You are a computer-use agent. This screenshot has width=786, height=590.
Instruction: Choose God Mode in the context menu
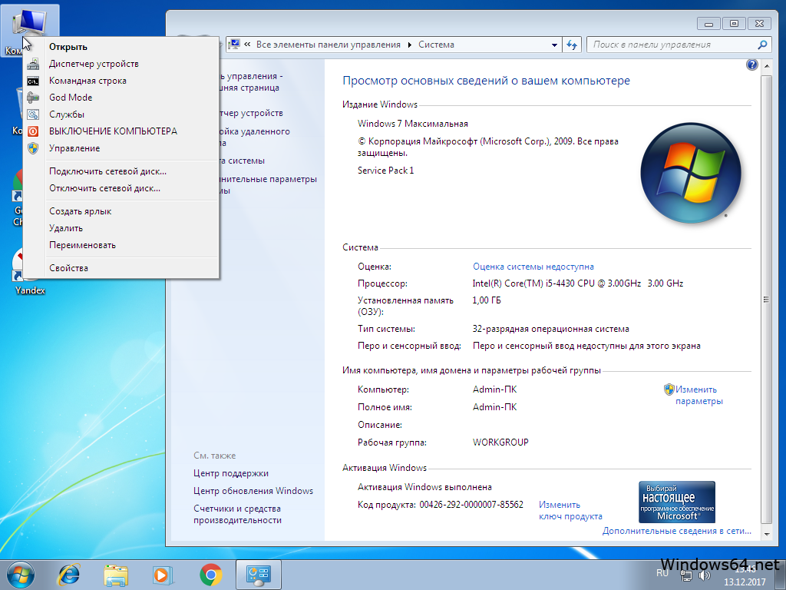pos(121,98)
